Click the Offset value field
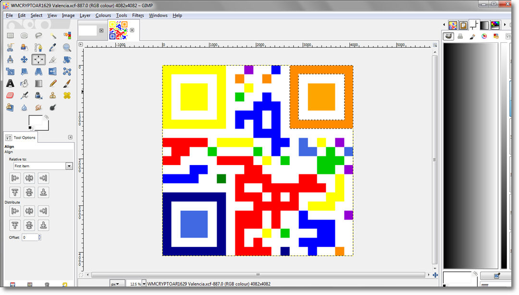This screenshot has width=519, height=295. (x=30, y=237)
